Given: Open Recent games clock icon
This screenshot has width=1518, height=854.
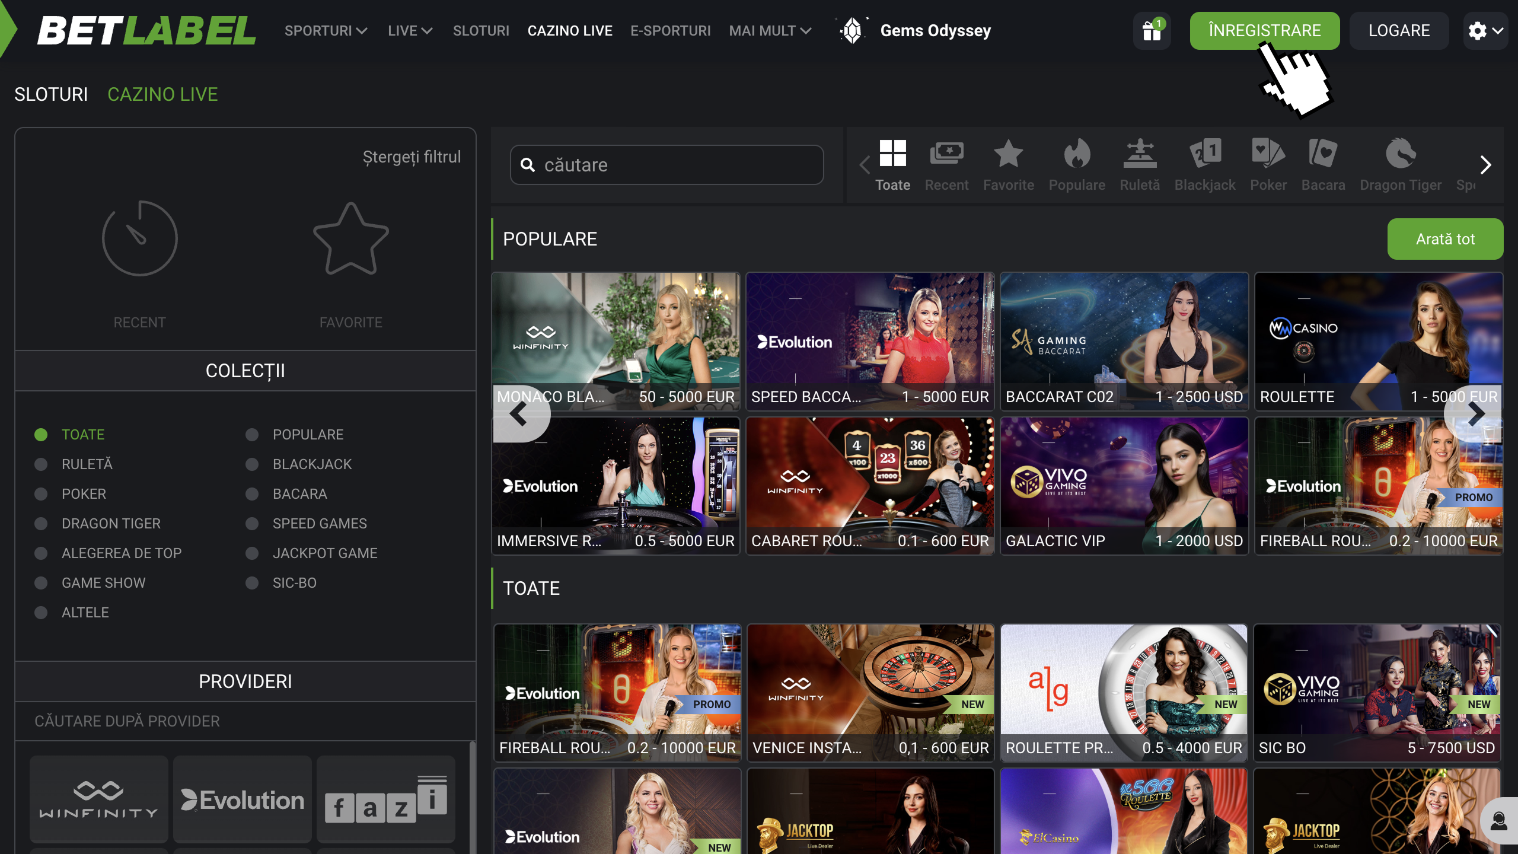Looking at the screenshot, I should (139, 238).
